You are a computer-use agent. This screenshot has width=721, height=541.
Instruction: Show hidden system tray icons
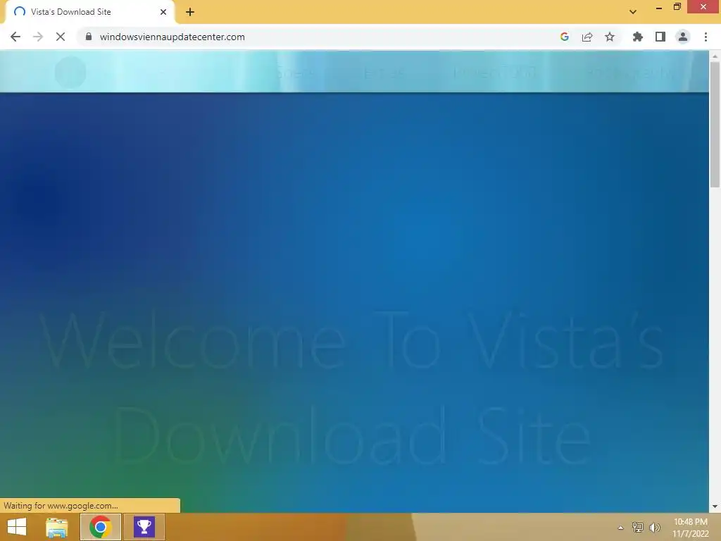(620, 528)
